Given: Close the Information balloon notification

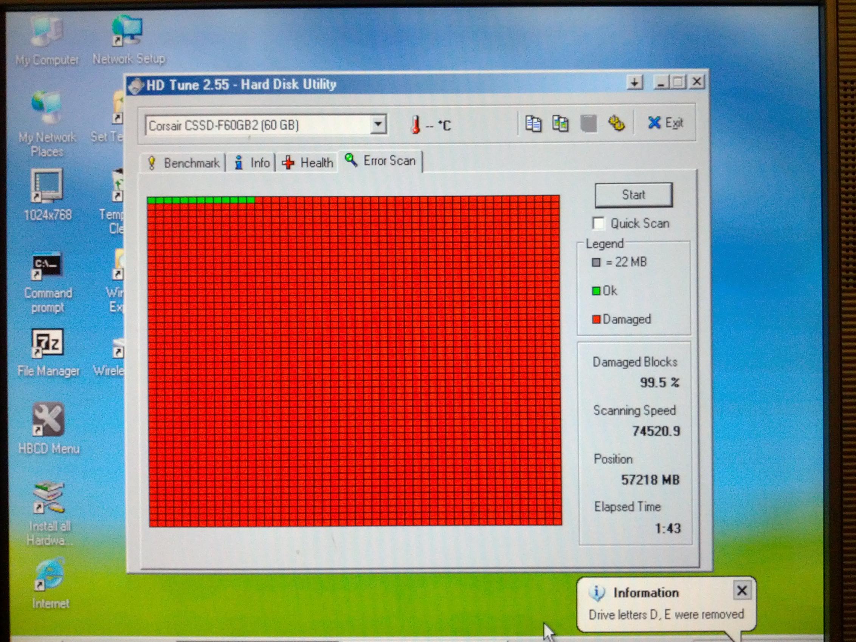Looking at the screenshot, I should pos(741,591).
